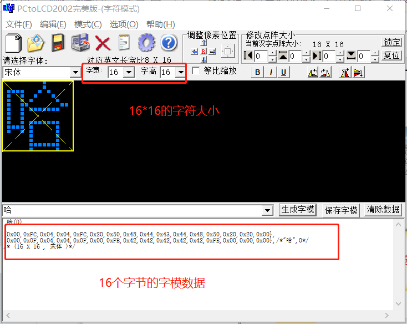Open options with the blue gear icon
Screen dimensions: 407x324
(x=146, y=42)
